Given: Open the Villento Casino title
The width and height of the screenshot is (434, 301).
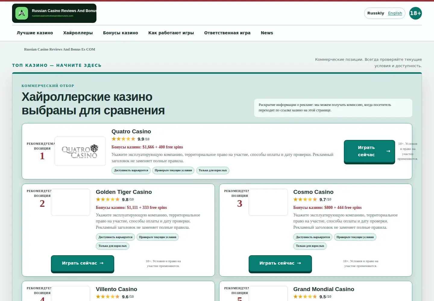Looking at the screenshot, I should 117,289.
